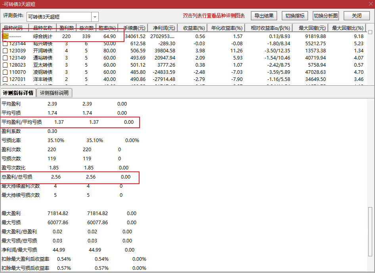Click the 评测条件 combo box text field
375x273 pixels.
[x=59, y=17]
